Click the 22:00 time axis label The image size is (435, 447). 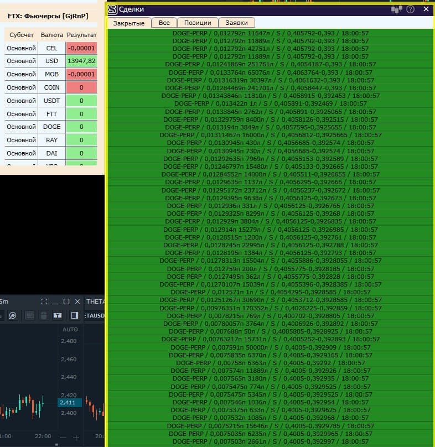pos(43,436)
